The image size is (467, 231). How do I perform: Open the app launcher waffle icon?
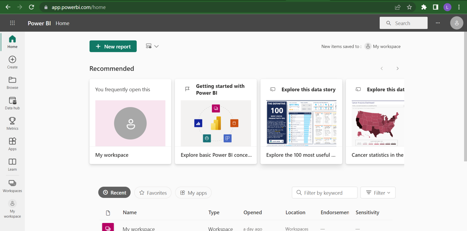point(12,23)
